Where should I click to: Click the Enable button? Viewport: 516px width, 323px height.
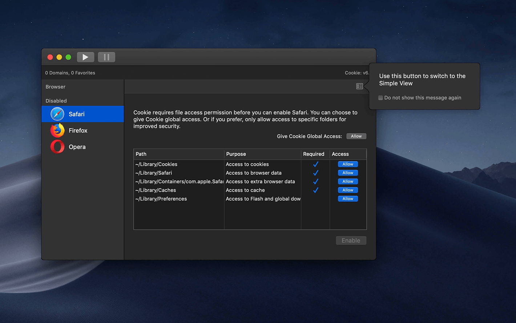(351, 241)
